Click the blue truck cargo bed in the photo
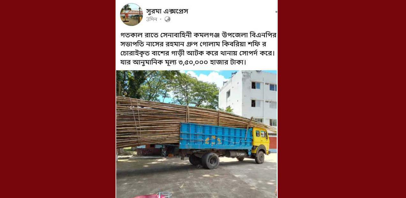The width and height of the screenshot is (406, 198). coord(215,136)
